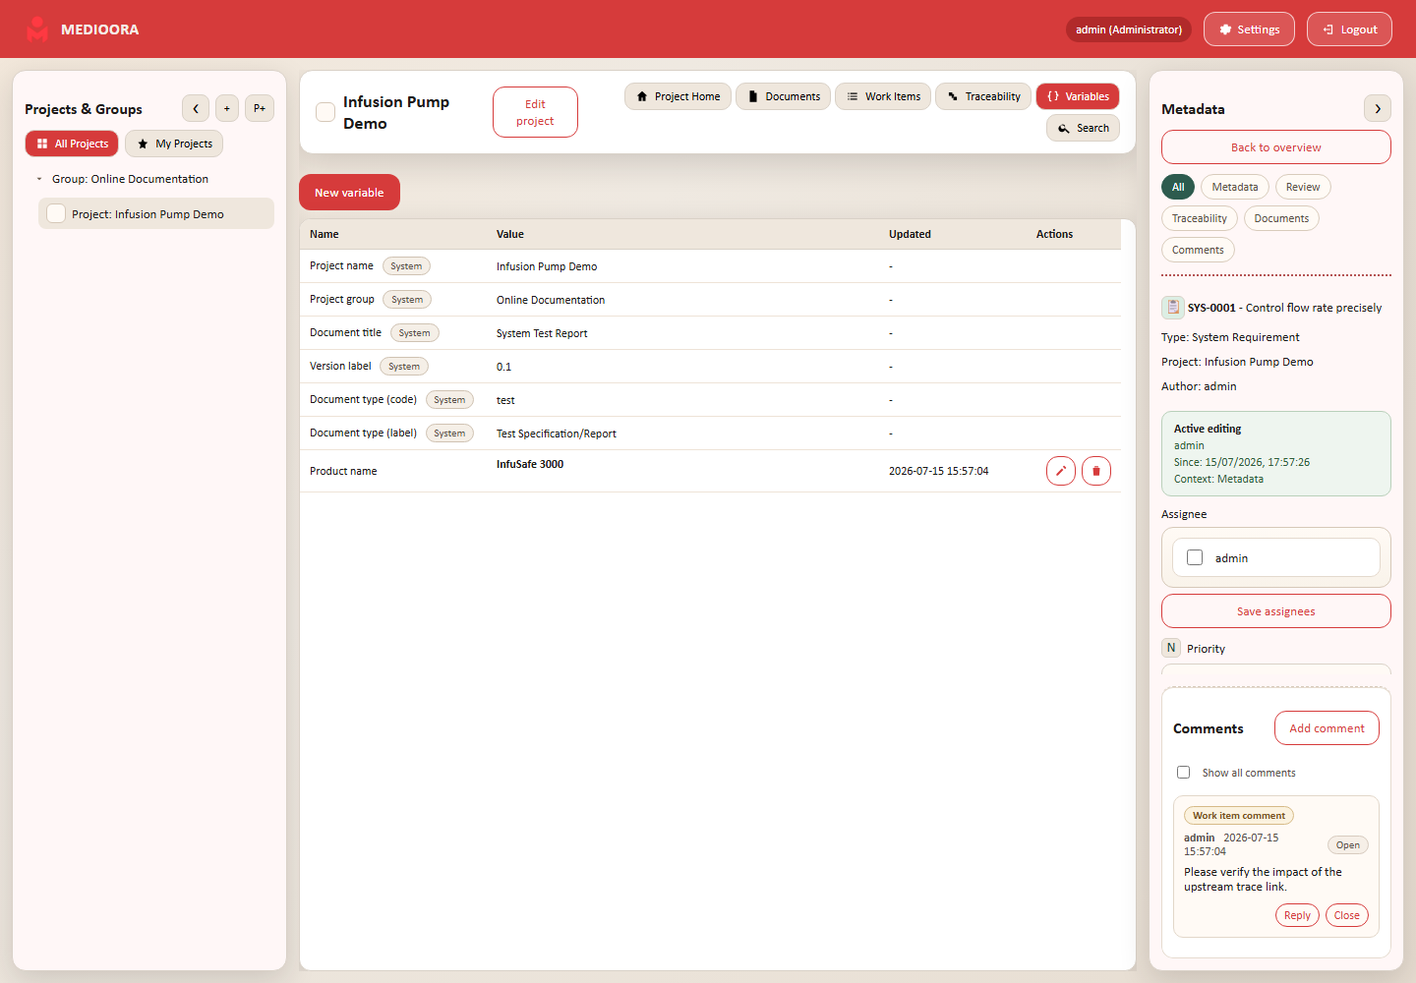
Task: Open the Traceability tab in the project bar
Action: click(x=983, y=96)
